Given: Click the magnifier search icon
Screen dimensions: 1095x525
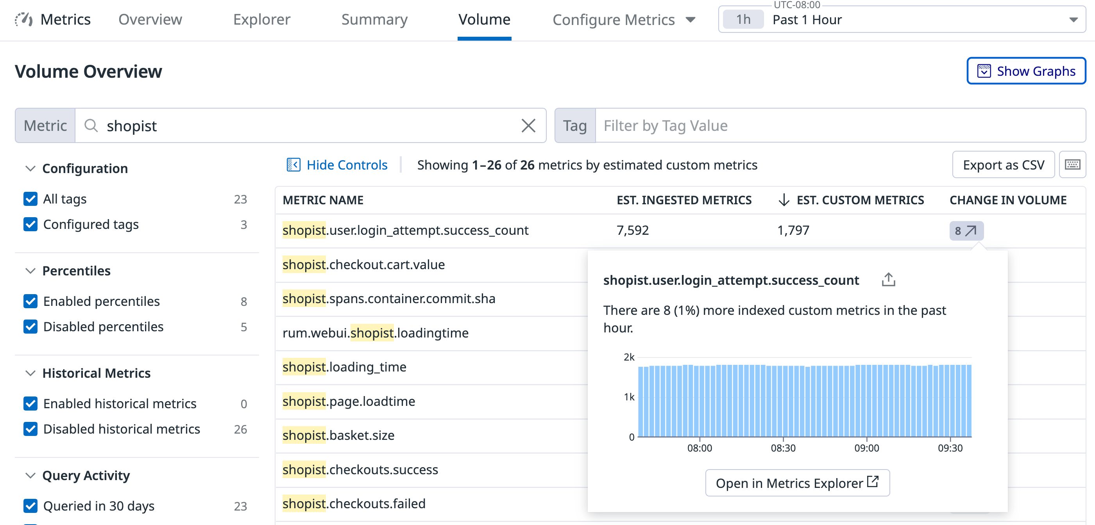Looking at the screenshot, I should click(x=91, y=126).
